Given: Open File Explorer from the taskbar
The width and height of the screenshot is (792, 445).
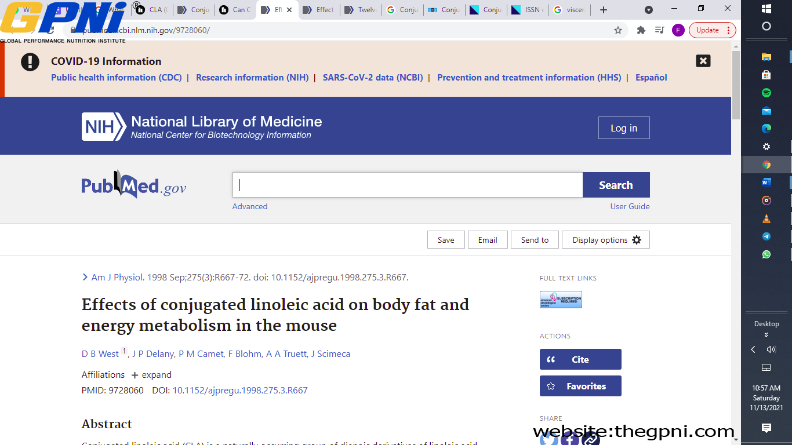Looking at the screenshot, I should click(766, 57).
